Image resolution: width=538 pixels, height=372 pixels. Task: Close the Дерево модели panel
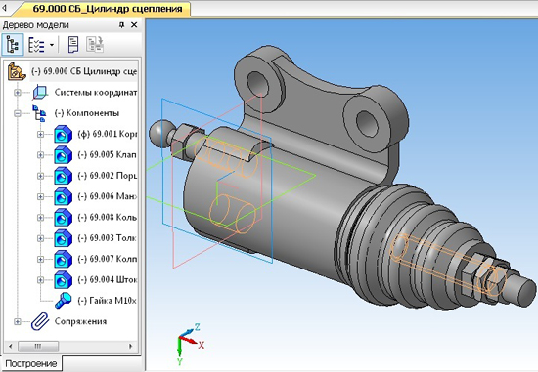pos(134,25)
